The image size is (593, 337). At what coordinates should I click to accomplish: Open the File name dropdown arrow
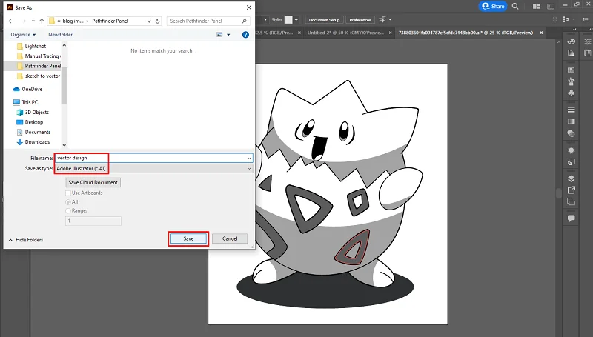(x=249, y=158)
